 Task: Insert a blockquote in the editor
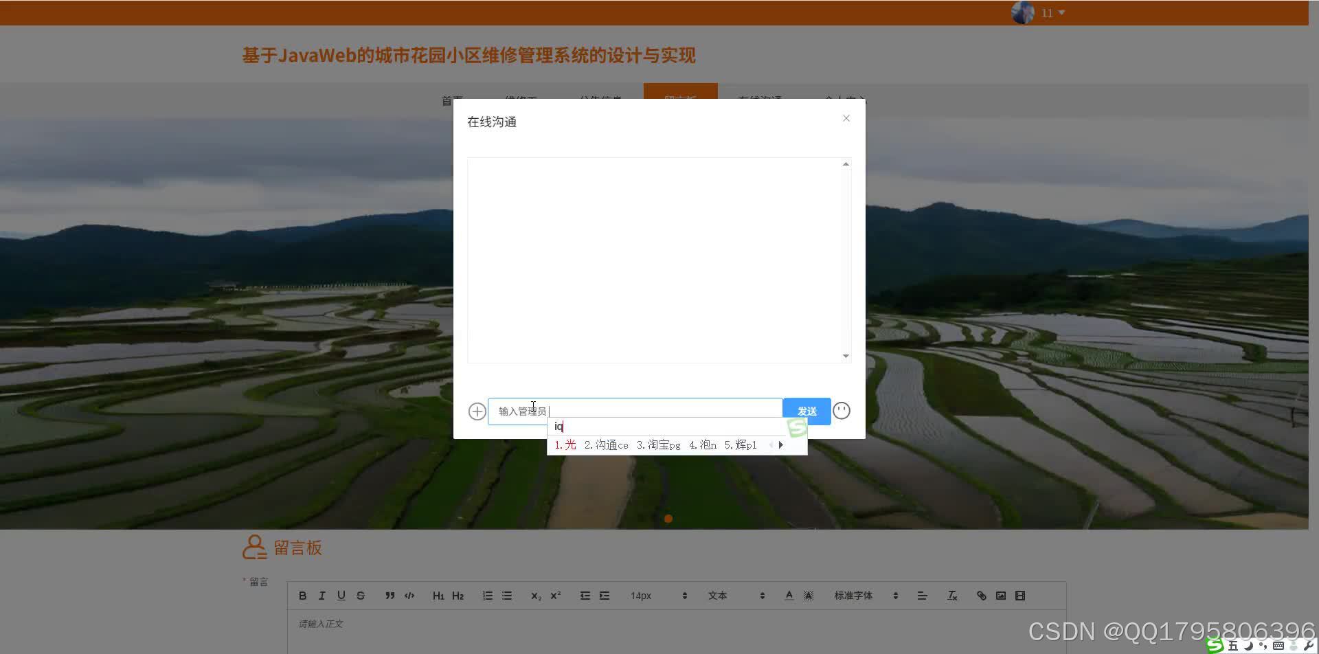(390, 595)
